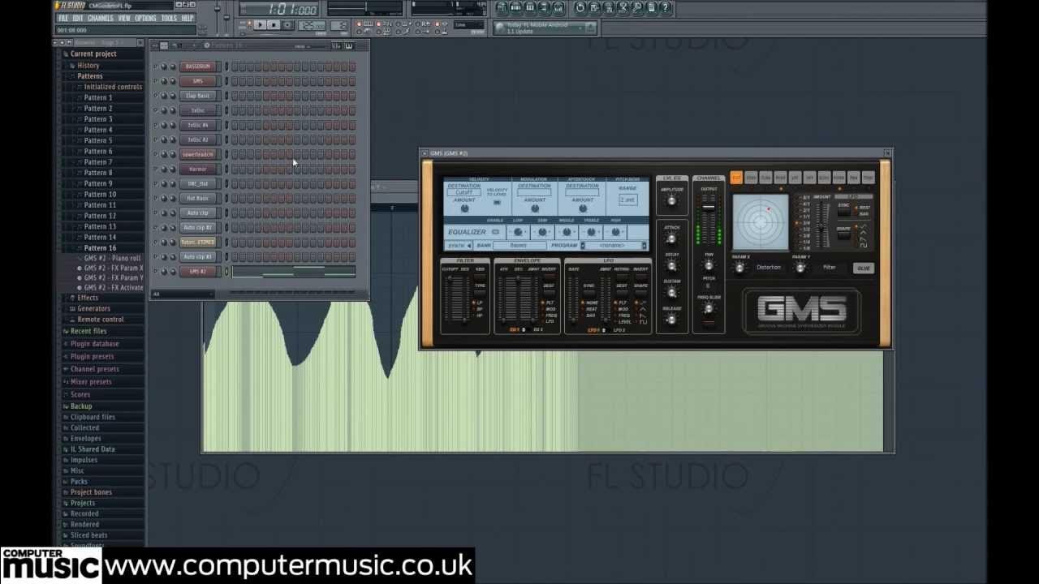Open the Velocity destination Cutoff dropdown in GMS
The height and width of the screenshot is (584, 1039).
464,192
